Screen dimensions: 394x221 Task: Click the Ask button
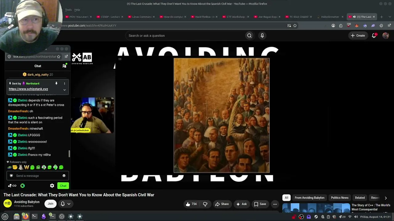pos(242,204)
